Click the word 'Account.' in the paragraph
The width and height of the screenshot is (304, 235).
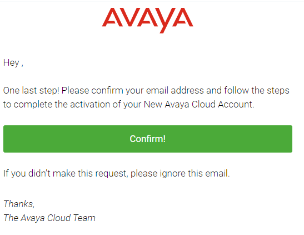click(x=236, y=105)
